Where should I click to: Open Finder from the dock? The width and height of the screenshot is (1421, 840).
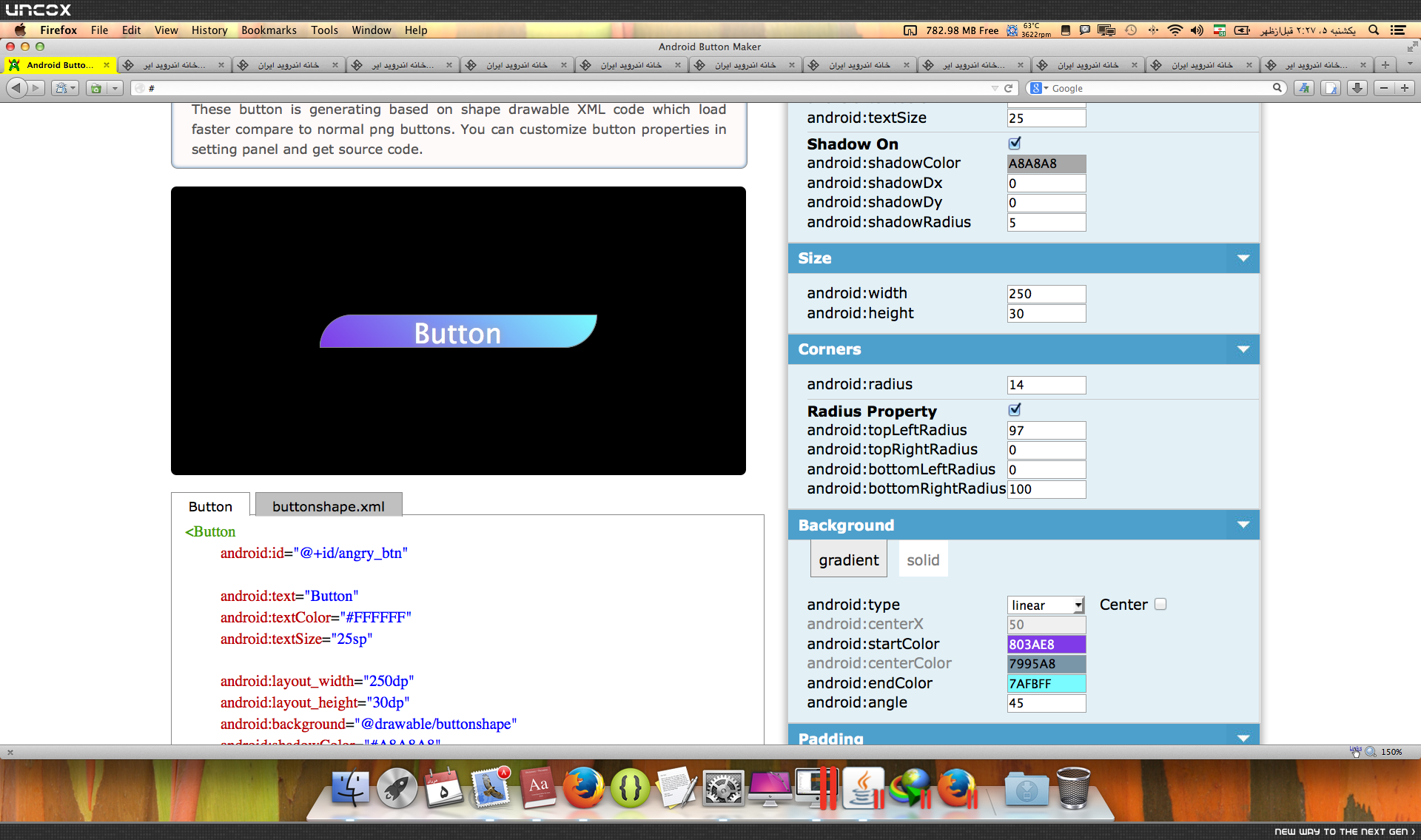350,787
